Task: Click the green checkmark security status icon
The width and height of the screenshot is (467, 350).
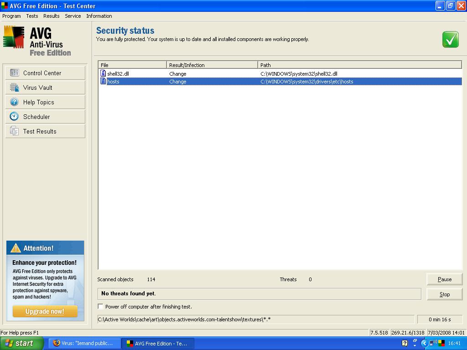Action: [x=450, y=39]
